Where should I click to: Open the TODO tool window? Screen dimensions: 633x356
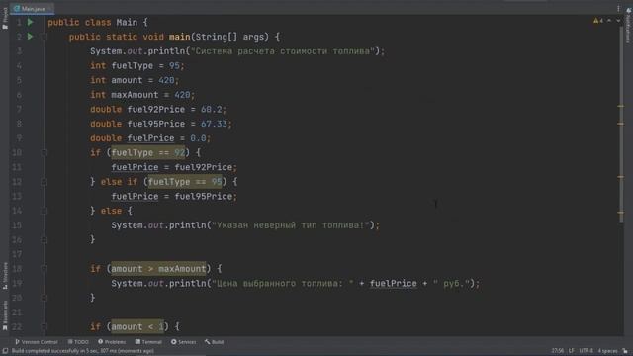click(x=78, y=342)
